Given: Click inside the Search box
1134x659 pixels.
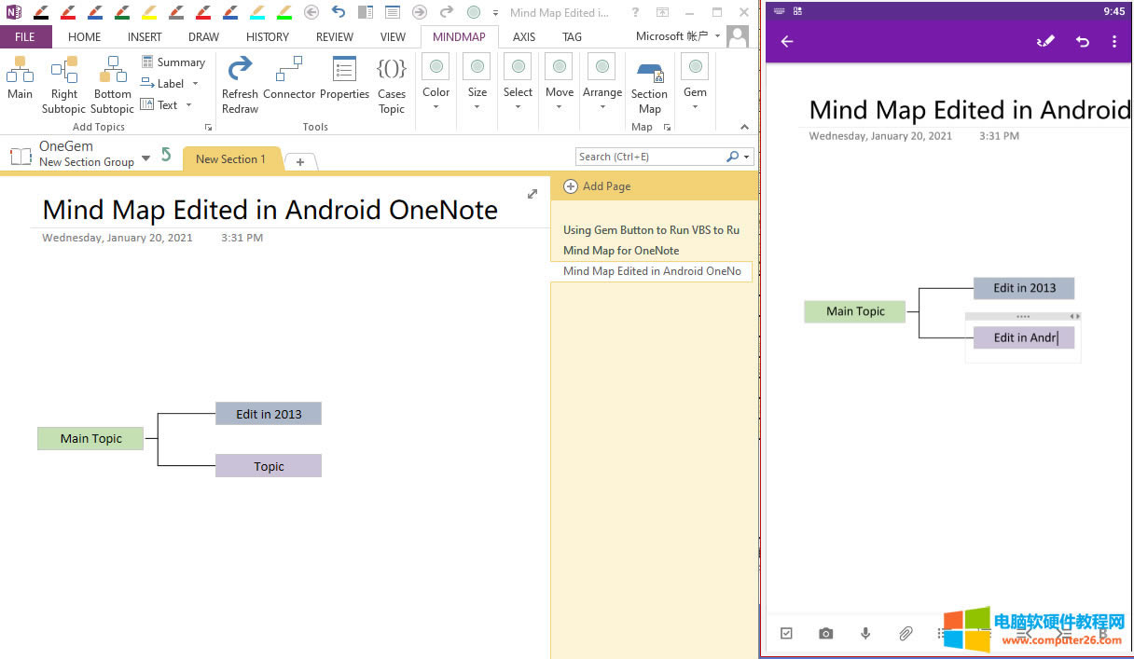Looking at the screenshot, I should [x=653, y=156].
